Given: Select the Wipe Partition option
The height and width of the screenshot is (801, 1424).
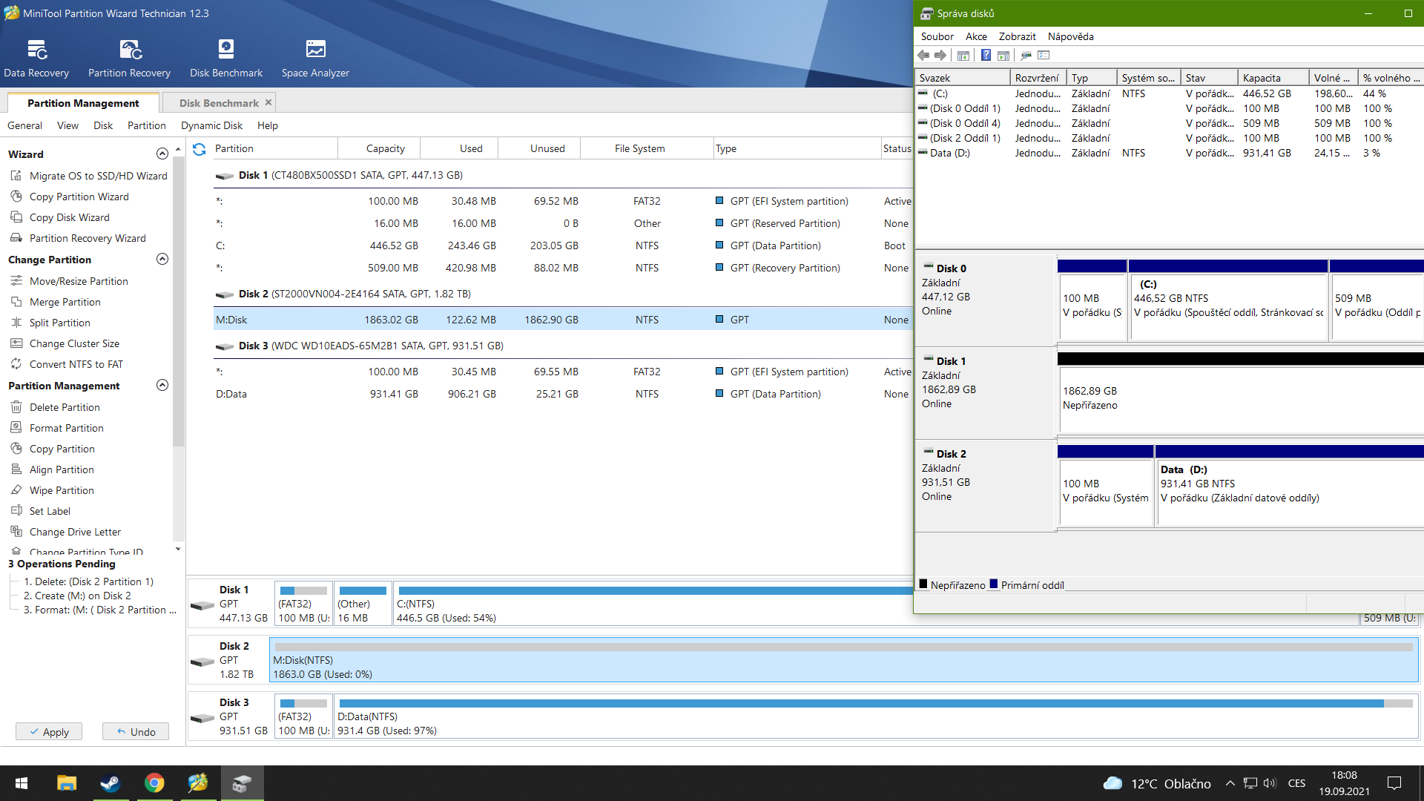Looking at the screenshot, I should click(62, 490).
